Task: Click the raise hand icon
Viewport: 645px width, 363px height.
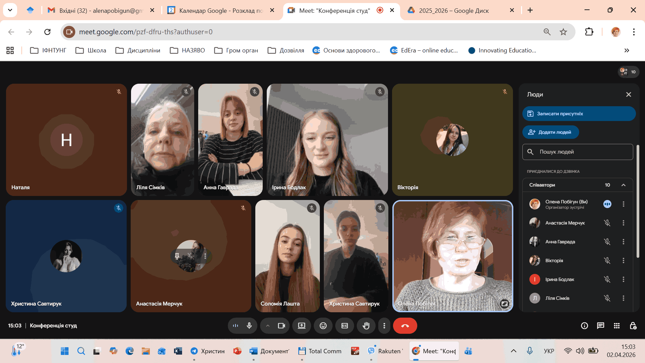Action: pos(366,326)
